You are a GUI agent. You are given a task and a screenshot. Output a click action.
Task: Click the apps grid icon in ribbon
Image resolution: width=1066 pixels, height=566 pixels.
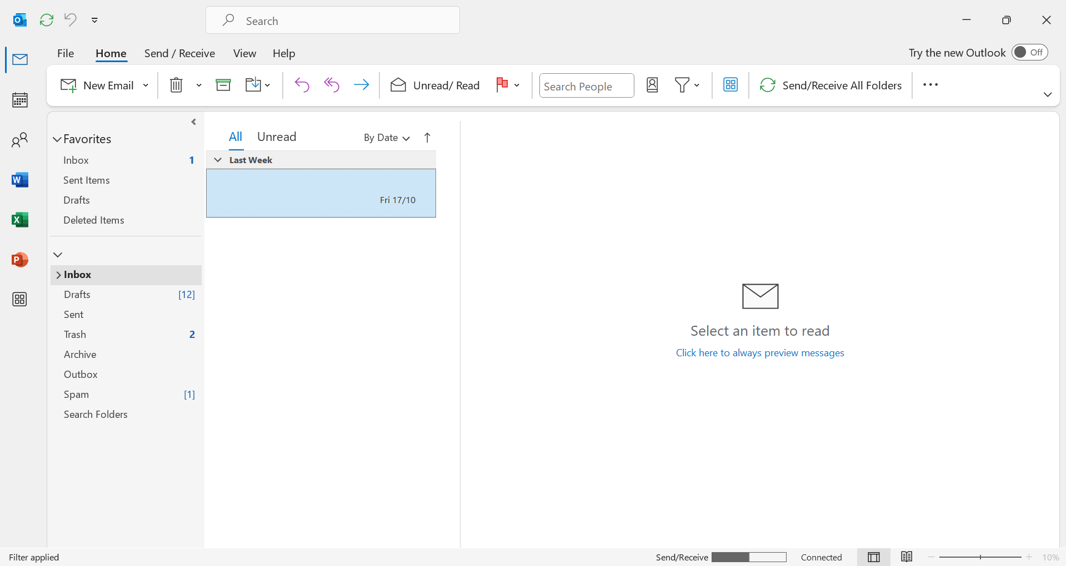click(x=730, y=85)
